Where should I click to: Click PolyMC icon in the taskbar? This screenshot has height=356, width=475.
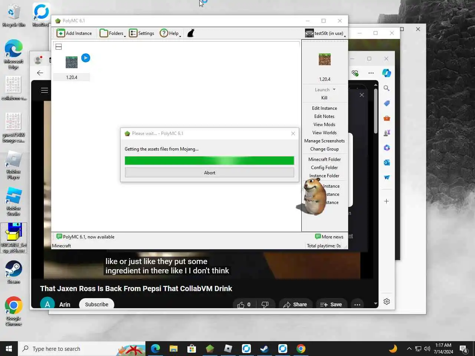click(210, 349)
